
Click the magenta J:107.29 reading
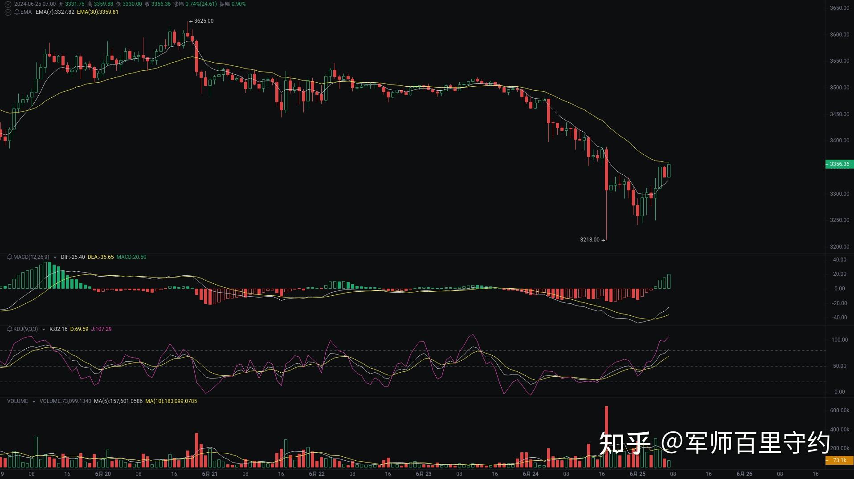tap(102, 329)
